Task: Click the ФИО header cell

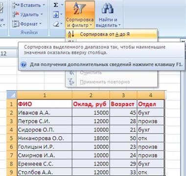Action: click(x=45, y=104)
